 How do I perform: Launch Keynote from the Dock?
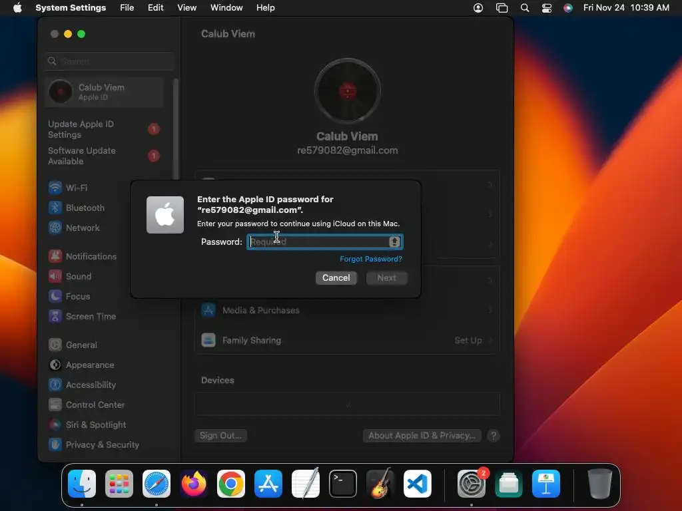click(546, 484)
